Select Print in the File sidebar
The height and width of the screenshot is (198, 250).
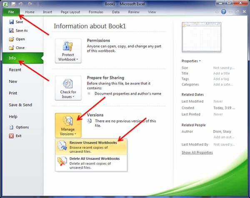(13, 93)
